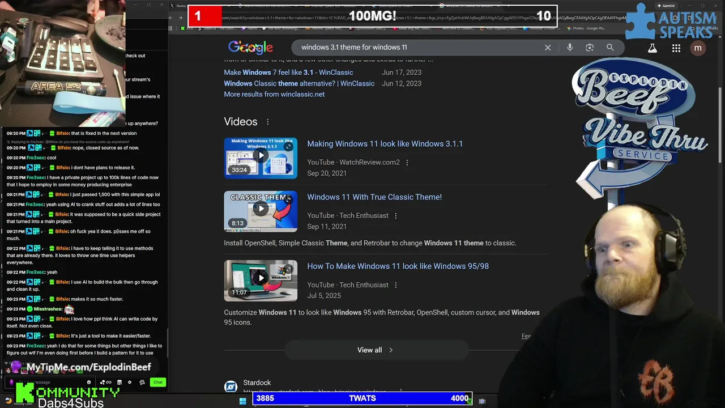
Task: Open the options menu beside WatchReview.com2
Action: coord(407,163)
